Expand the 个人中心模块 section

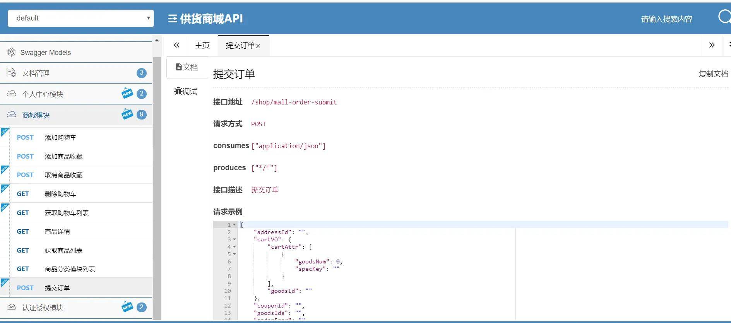click(76, 94)
